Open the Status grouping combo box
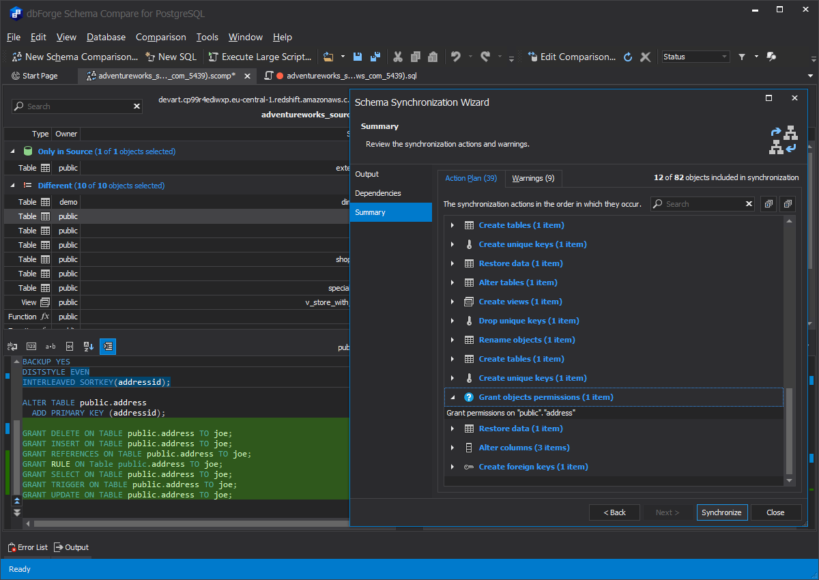 click(x=695, y=57)
